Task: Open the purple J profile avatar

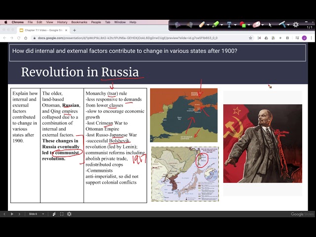Action: coord(304,38)
